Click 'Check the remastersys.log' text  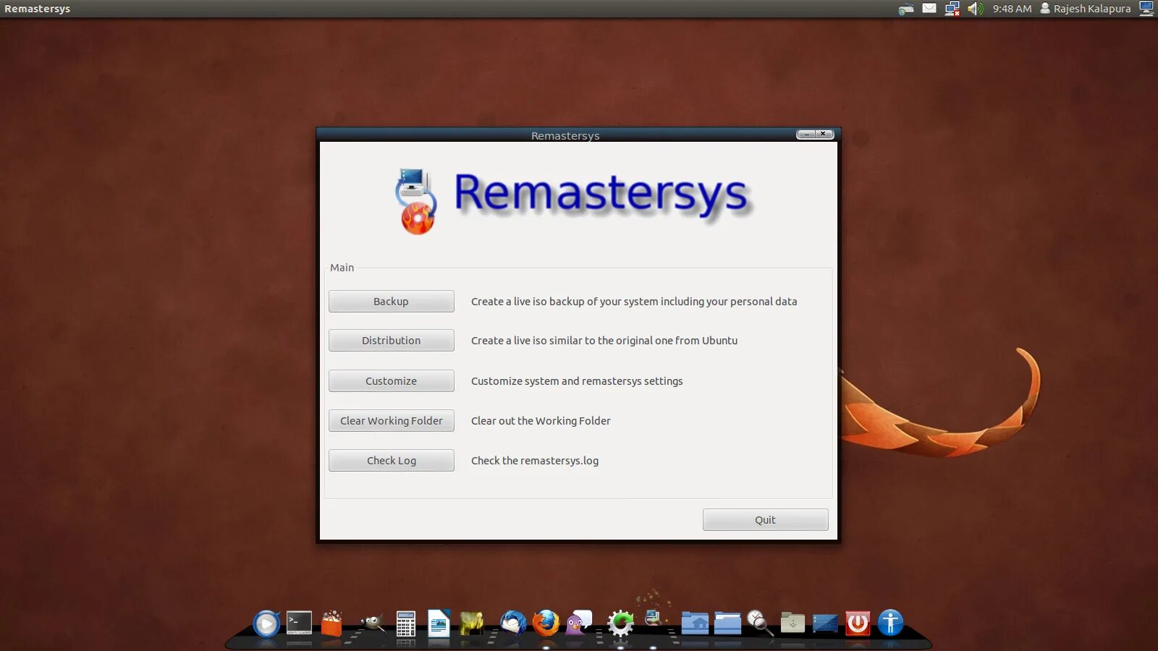coord(535,461)
